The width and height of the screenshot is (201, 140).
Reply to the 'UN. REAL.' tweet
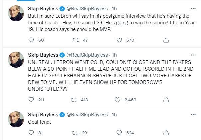click(x=32, y=99)
